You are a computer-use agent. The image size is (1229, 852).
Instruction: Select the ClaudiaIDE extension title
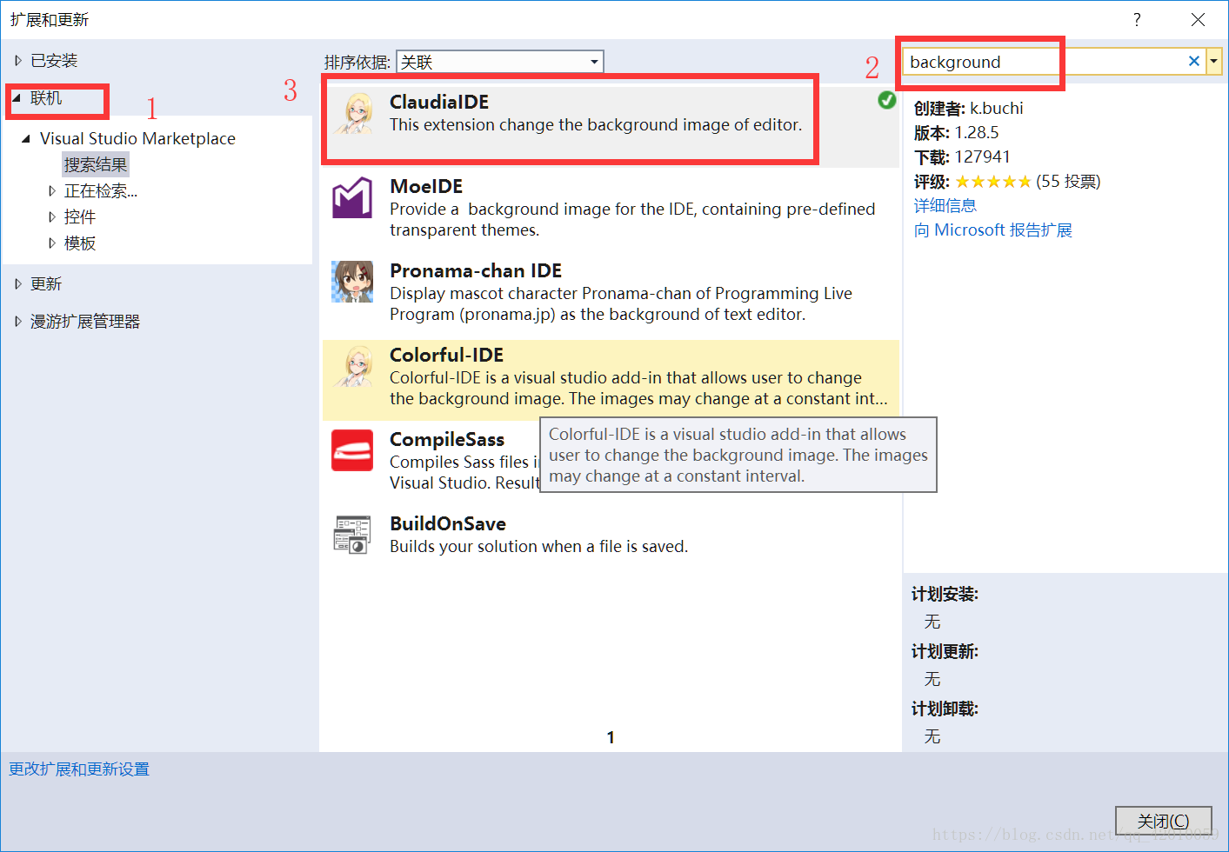439,103
